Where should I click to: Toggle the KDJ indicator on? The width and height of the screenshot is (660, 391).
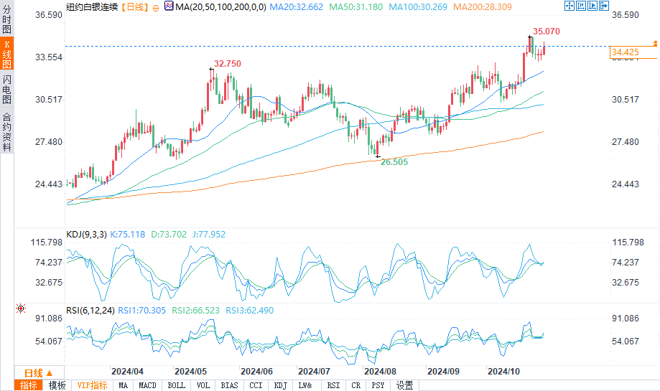pyautogui.click(x=279, y=385)
